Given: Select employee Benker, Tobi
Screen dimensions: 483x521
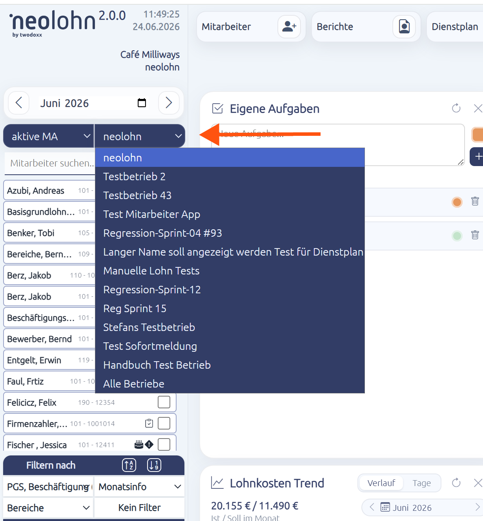Looking at the screenshot, I should (x=49, y=233).
